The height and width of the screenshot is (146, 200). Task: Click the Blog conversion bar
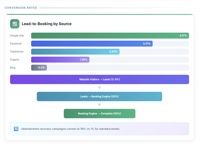(39, 67)
